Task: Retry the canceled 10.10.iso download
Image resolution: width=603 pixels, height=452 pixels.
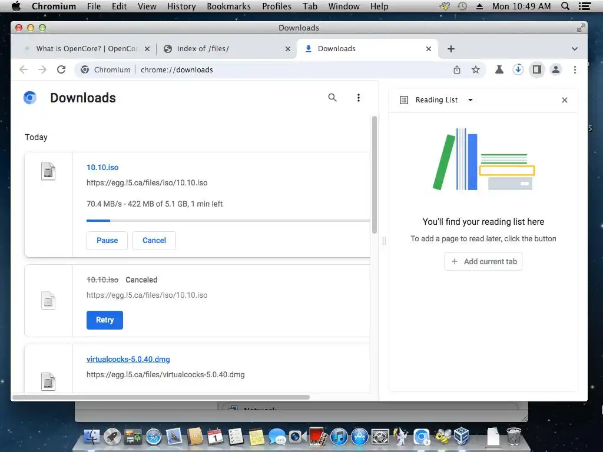Action: pos(105,320)
